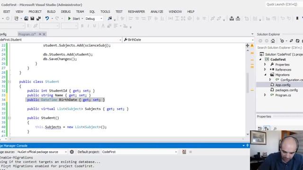
Task: Open the TEST menu
Action: (119, 11)
